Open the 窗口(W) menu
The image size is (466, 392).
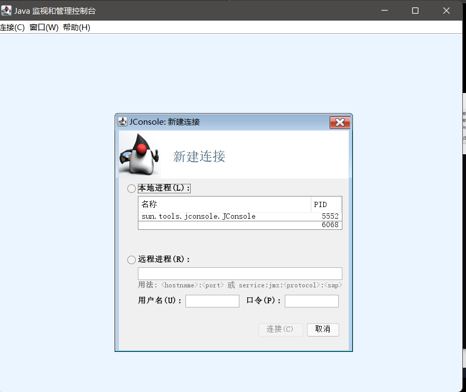coord(44,27)
